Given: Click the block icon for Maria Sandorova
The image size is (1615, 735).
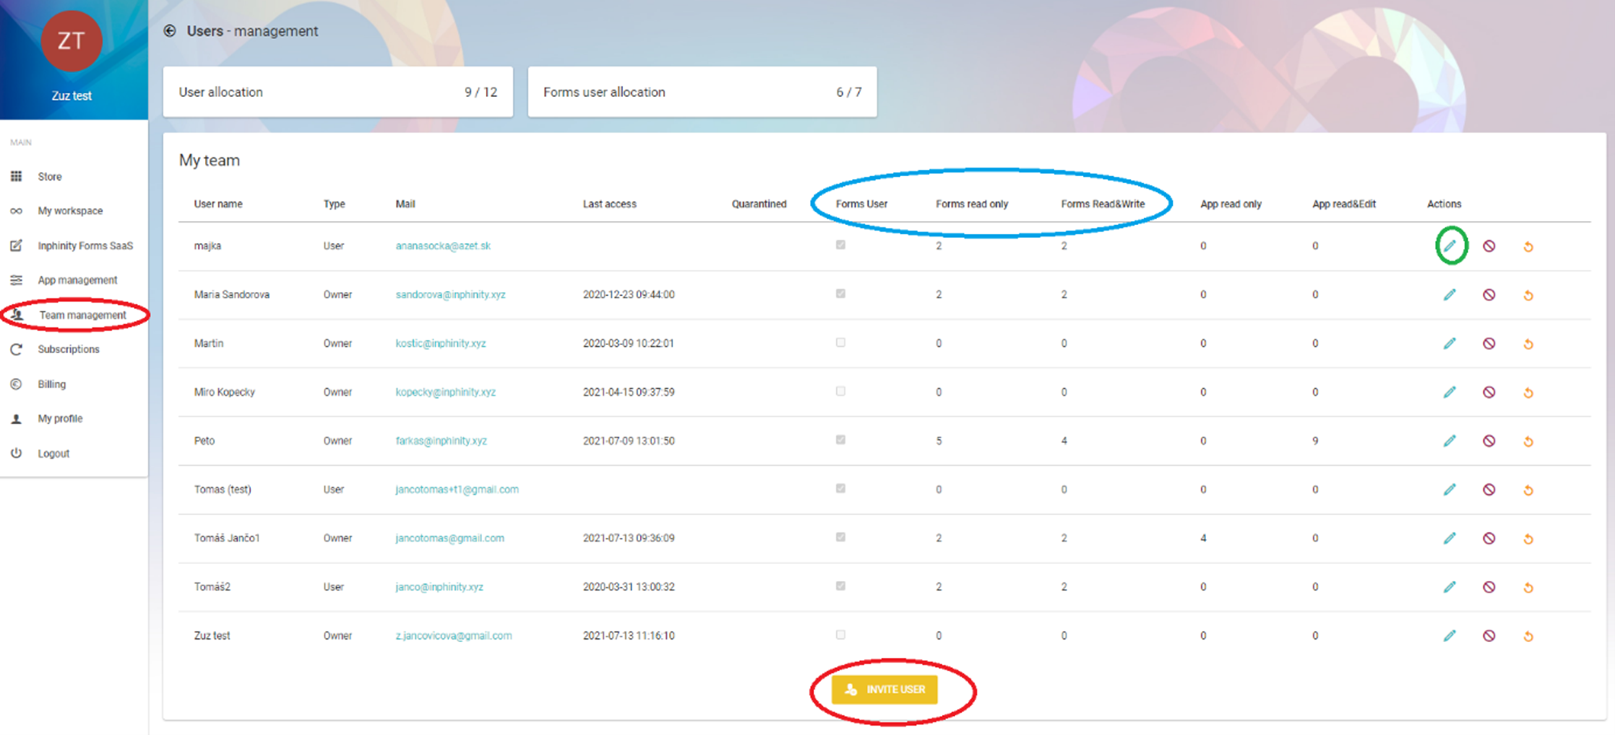Looking at the screenshot, I should coord(1489,294).
